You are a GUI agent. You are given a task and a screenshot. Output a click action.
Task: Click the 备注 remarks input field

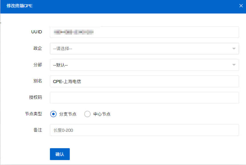click(144, 130)
